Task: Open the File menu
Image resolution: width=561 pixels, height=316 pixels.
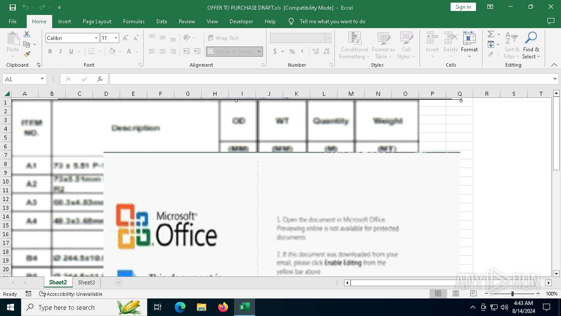Action: (x=13, y=22)
